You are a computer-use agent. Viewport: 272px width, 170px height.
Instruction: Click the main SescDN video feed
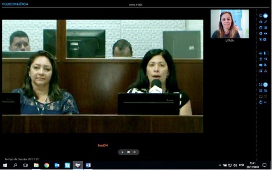point(103,76)
